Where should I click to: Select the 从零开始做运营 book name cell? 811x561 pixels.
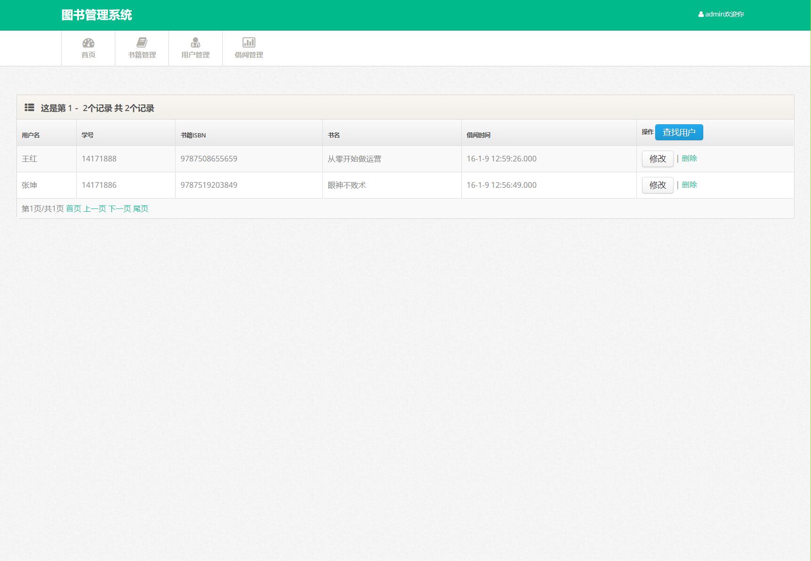tap(354, 159)
